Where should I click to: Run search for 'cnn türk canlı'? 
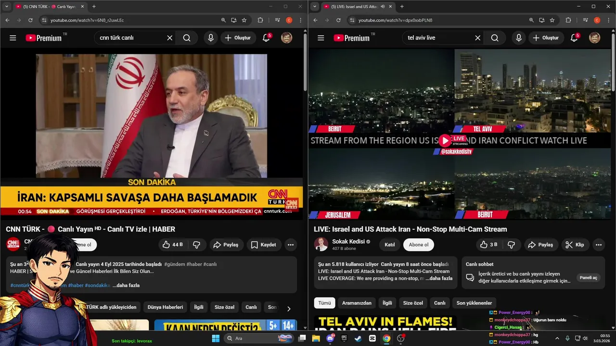coord(187,38)
